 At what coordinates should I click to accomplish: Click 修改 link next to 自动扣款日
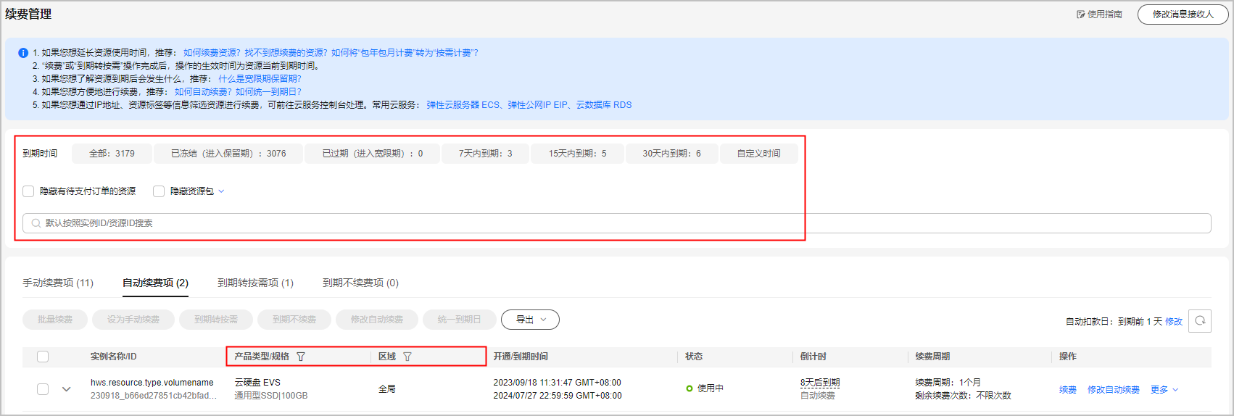1174,321
